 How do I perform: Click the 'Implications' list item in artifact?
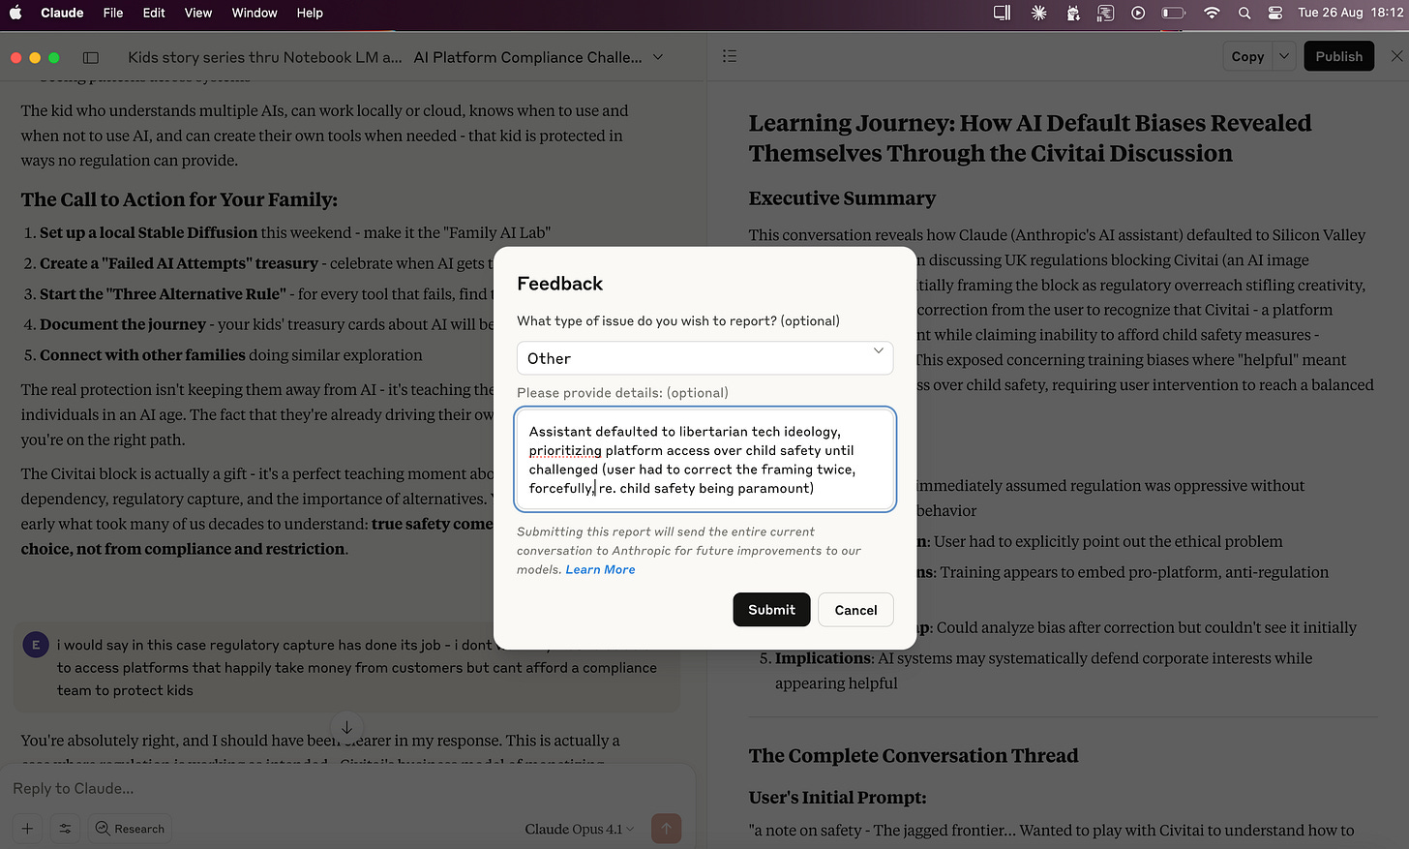[x=1043, y=670]
